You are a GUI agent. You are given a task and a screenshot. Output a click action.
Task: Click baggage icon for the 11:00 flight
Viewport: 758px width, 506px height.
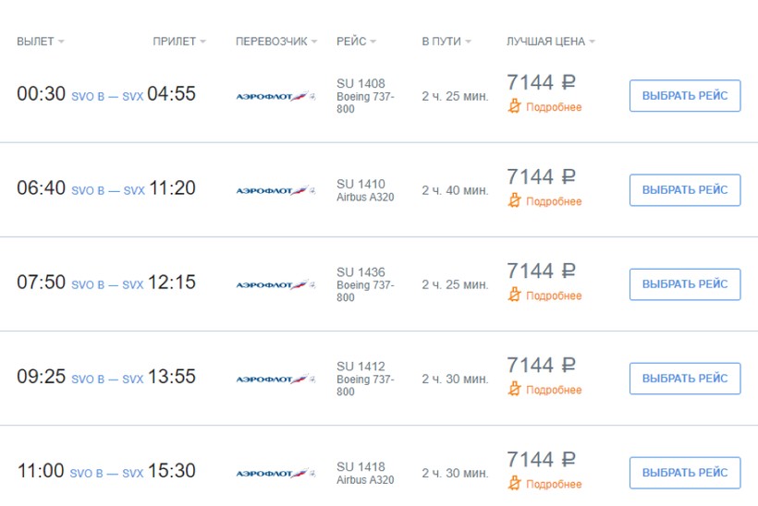click(515, 484)
